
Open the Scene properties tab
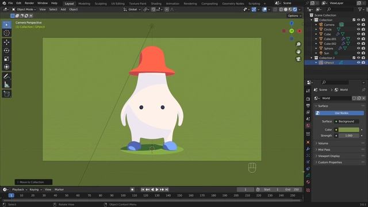[x=308, y=119]
